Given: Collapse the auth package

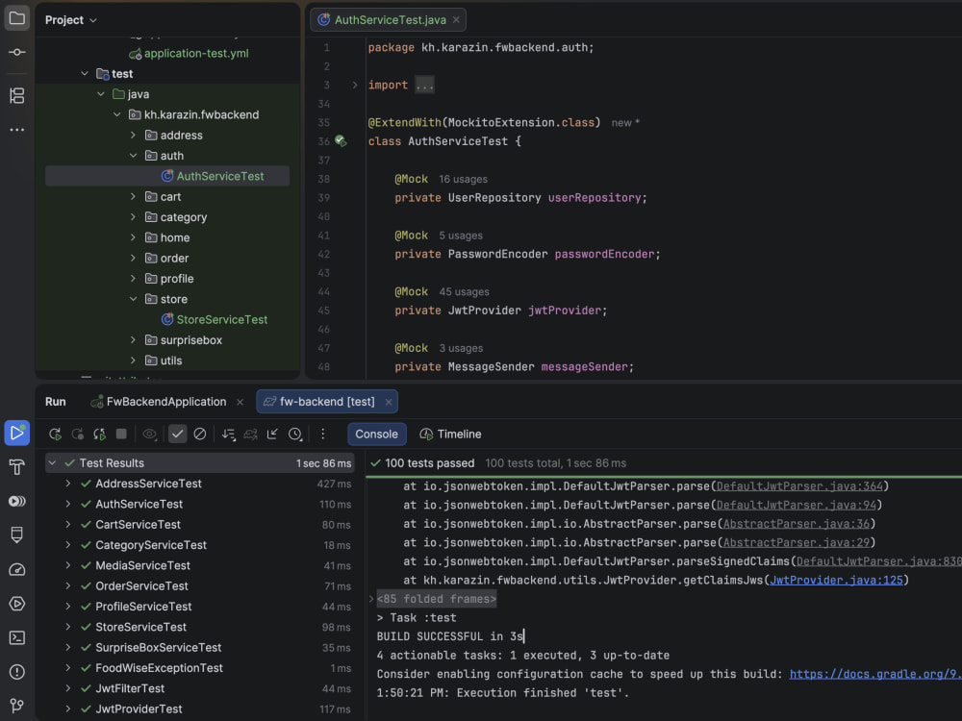Looking at the screenshot, I should (x=133, y=156).
